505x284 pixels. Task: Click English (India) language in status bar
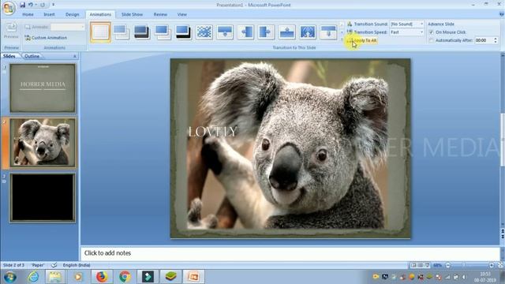pyautogui.click(x=77, y=265)
